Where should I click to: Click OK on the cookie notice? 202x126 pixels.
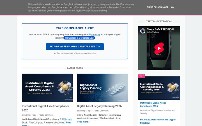(x=173, y=7)
